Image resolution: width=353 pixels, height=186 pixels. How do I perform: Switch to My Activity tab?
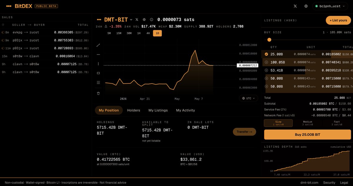[x=186, y=110]
